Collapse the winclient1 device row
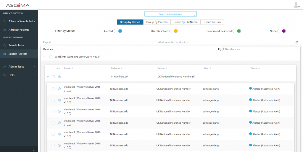This screenshot has width=303, height=152. (44, 57)
